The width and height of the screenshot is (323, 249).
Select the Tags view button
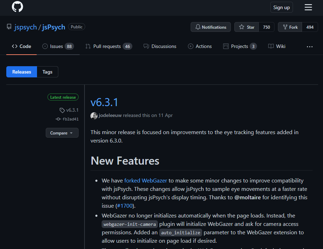pyautogui.click(x=47, y=72)
